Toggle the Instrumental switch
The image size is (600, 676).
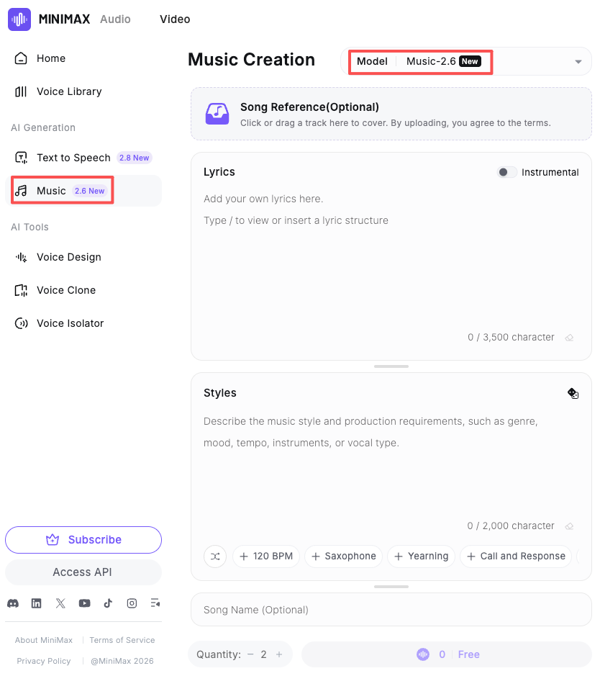(506, 172)
